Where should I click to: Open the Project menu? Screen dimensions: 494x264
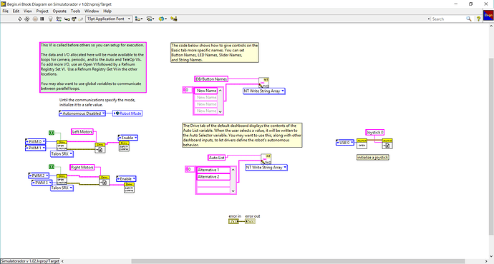[42, 11]
